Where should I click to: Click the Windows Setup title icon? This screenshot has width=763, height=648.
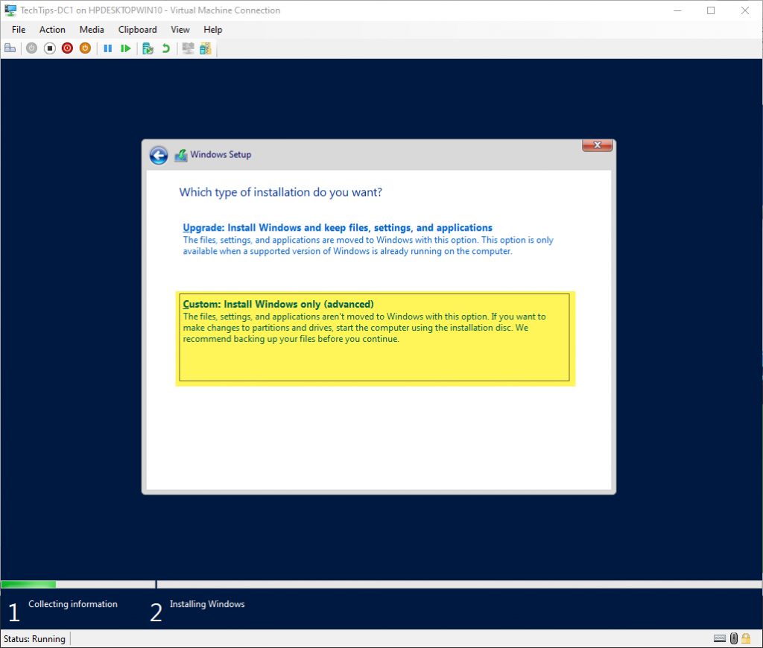tap(180, 155)
